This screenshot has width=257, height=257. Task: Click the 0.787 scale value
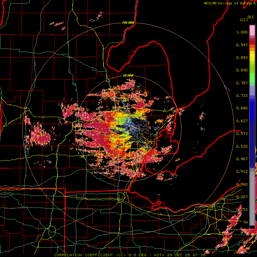(x=242, y=83)
